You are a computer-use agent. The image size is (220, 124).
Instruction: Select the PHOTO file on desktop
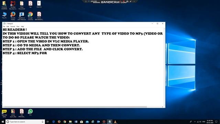click(x=39, y=4)
